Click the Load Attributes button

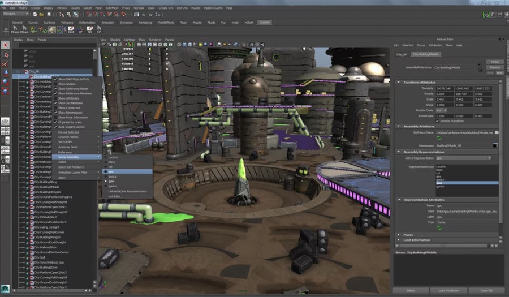pos(448,290)
